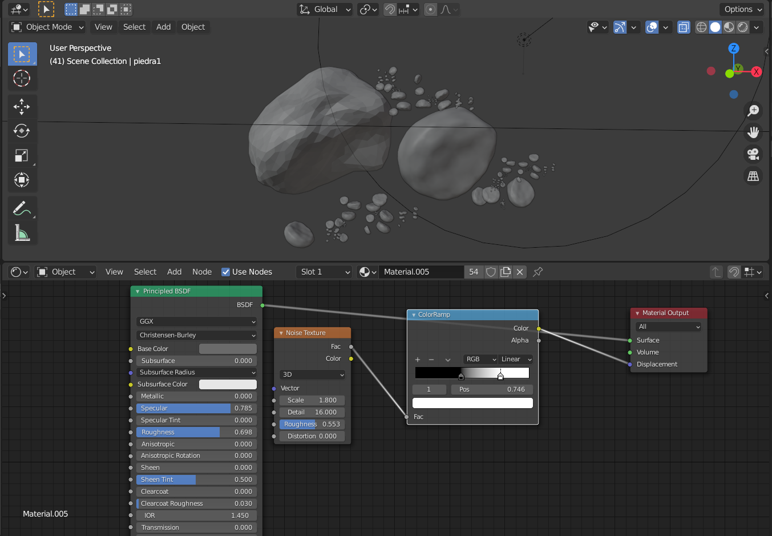Image resolution: width=772 pixels, height=536 pixels.
Task: Uncheck the Use Nodes checkbox
Action: pyautogui.click(x=225, y=272)
